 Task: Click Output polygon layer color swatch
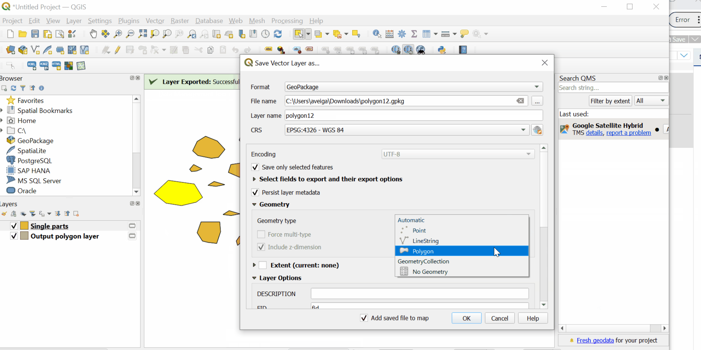point(24,236)
